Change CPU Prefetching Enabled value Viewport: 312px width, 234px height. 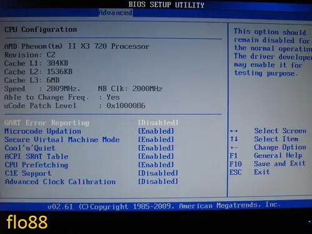point(156,165)
